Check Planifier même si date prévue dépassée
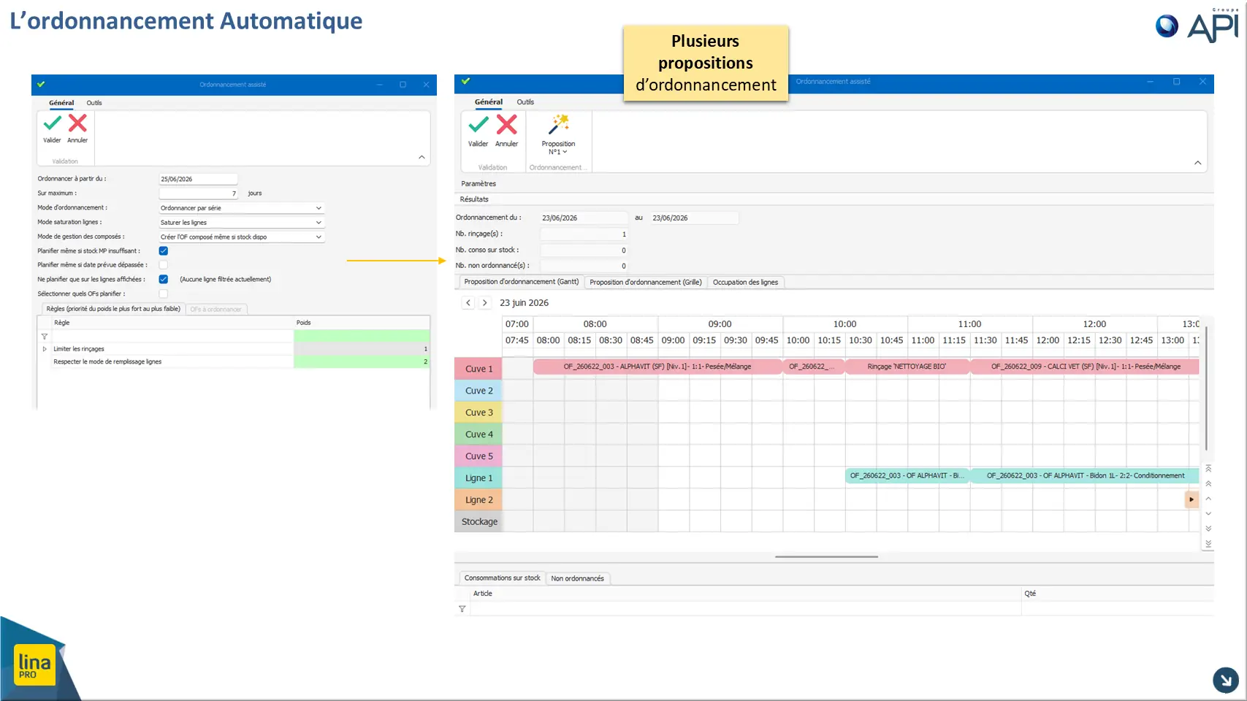Image resolution: width=1247 pixels, height=701 pixels. [x=164, y=265]
